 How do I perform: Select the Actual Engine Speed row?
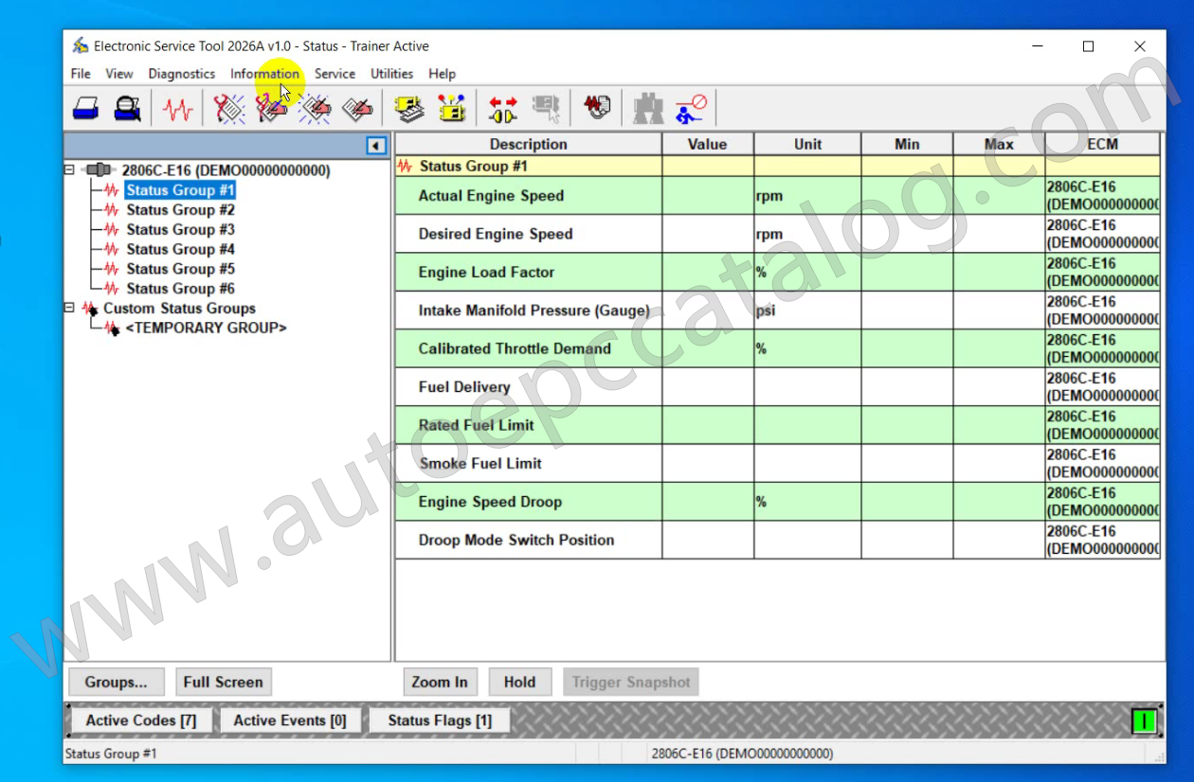[x=777, y=196]
